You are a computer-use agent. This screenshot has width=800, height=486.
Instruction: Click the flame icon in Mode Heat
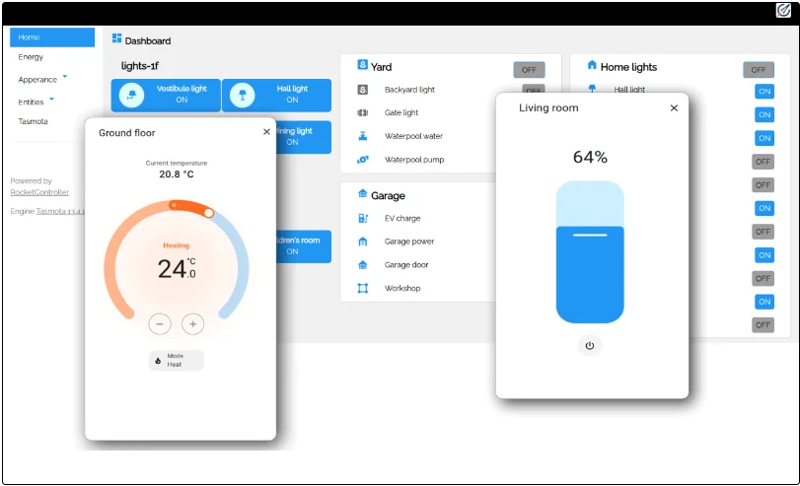point(158,361)
